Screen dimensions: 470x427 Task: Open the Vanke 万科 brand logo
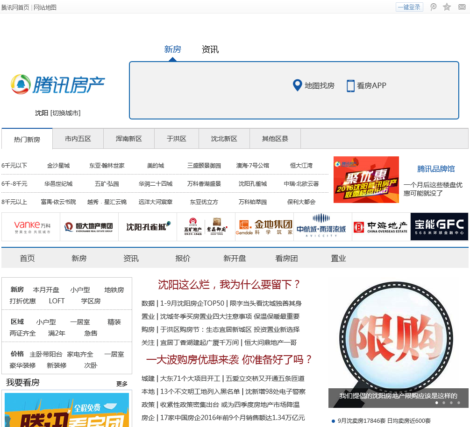point(32,227)
